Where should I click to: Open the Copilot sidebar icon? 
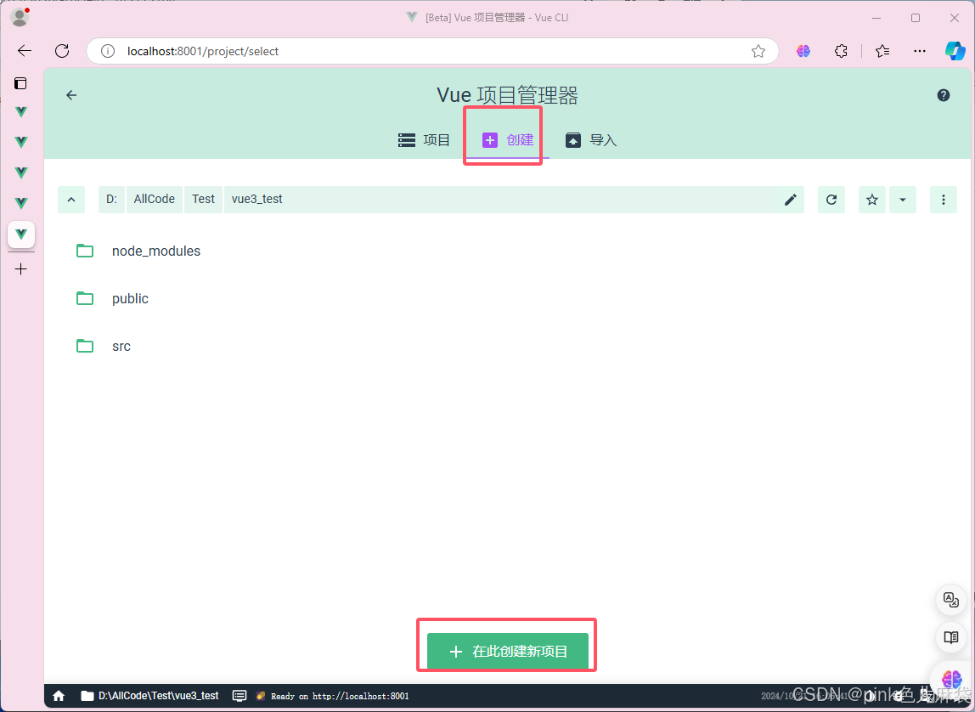coord(955,51)
